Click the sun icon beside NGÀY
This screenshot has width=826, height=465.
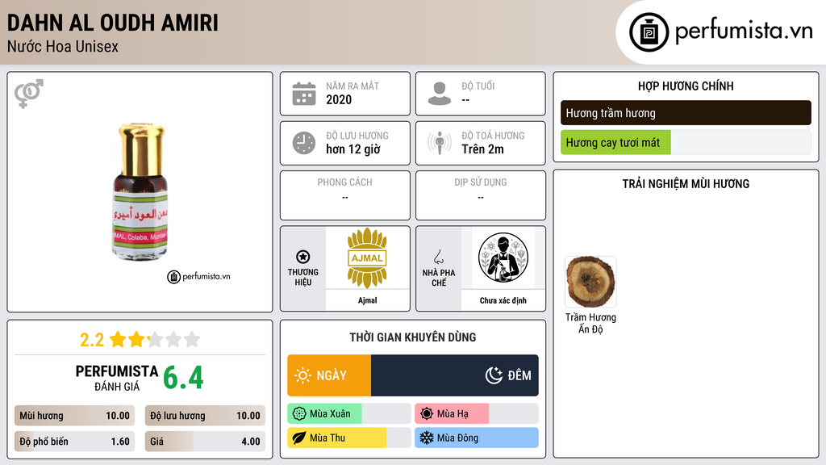[302, 375]
